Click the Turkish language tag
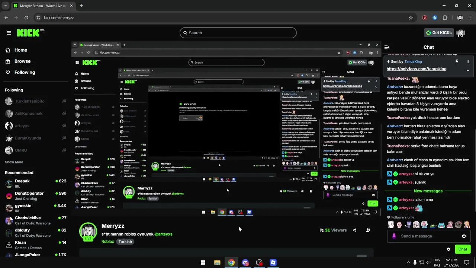Viewport: 476px width, 268px height. click(125, 242)
